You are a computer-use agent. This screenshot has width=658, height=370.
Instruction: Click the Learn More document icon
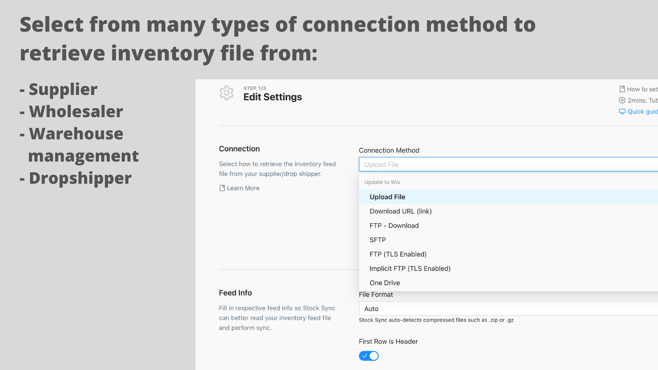click(x=222, y=188)
